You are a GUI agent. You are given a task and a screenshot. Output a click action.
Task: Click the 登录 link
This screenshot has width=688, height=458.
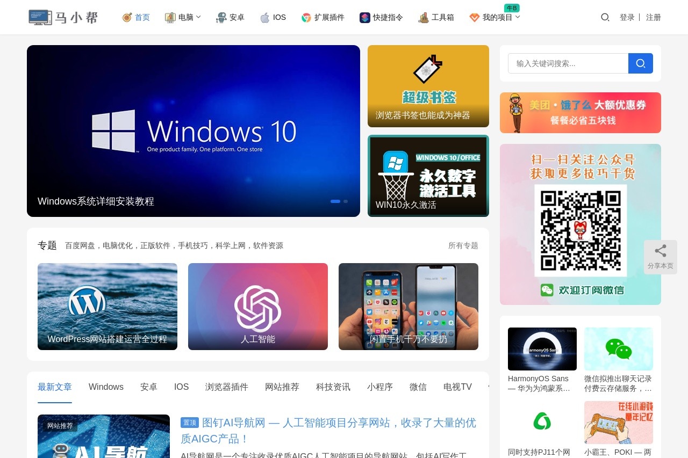click(627, 17)
